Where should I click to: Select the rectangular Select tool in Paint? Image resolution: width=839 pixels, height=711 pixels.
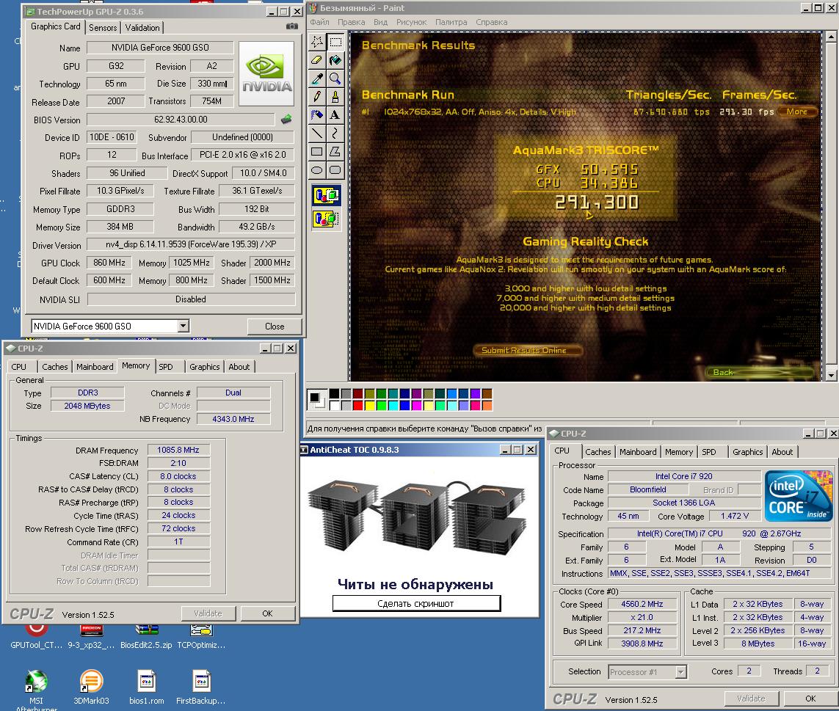coord(335,41)
